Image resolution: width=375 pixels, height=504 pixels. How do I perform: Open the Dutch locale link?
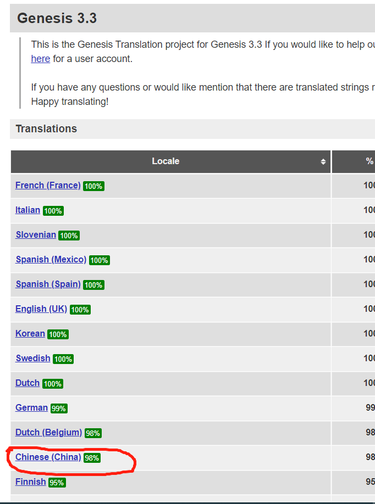pyautogui.click(x=27, y=383)
